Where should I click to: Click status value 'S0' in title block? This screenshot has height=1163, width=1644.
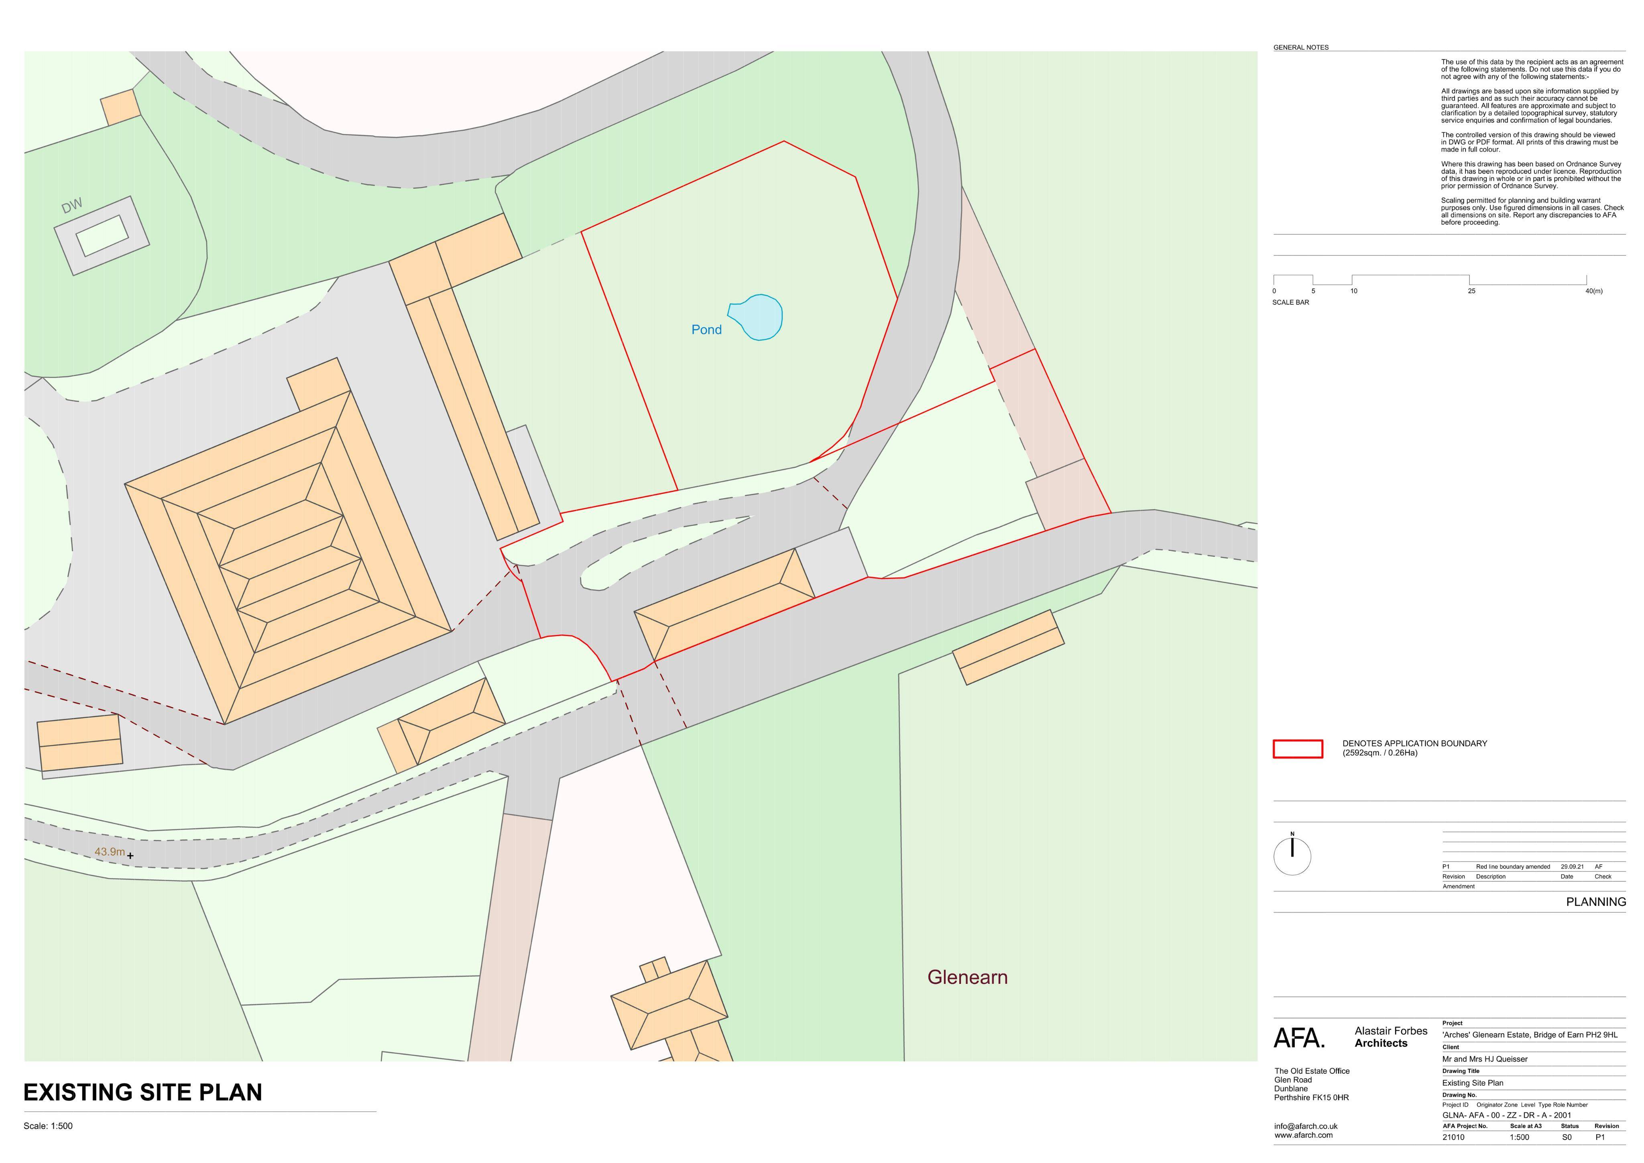pos(1567,1137)
